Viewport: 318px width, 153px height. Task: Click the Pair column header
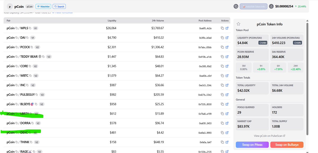click(x=8, y=21)
